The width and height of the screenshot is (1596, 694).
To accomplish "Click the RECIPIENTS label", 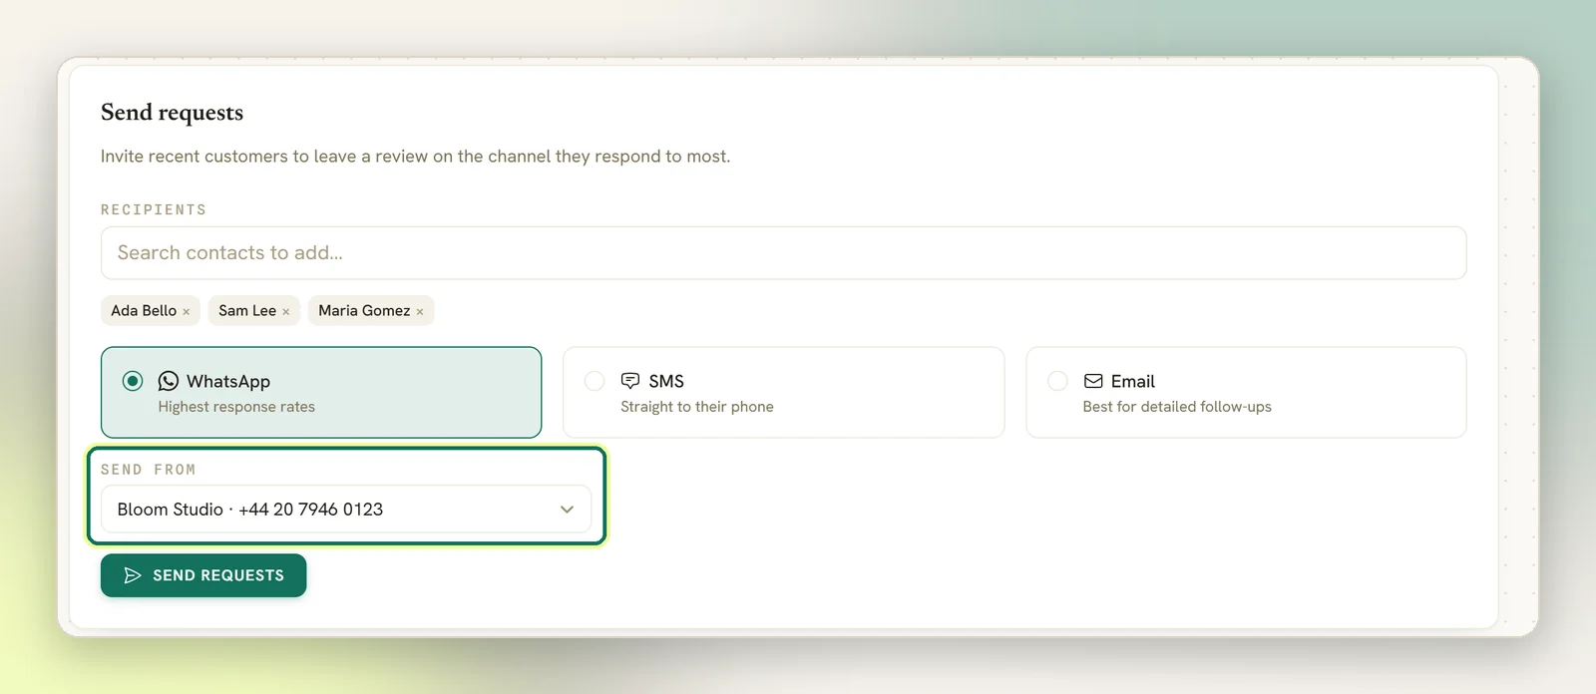I will [154, 209].
